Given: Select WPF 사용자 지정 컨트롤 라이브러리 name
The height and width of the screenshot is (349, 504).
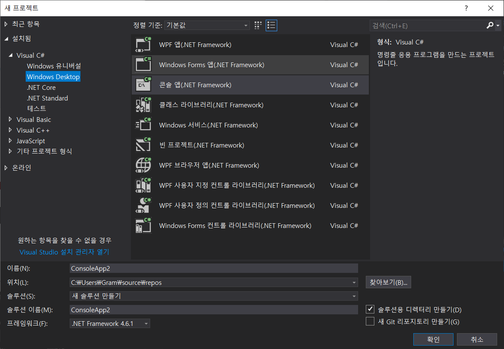Looking at the screenshot, I should pos(237,185).
